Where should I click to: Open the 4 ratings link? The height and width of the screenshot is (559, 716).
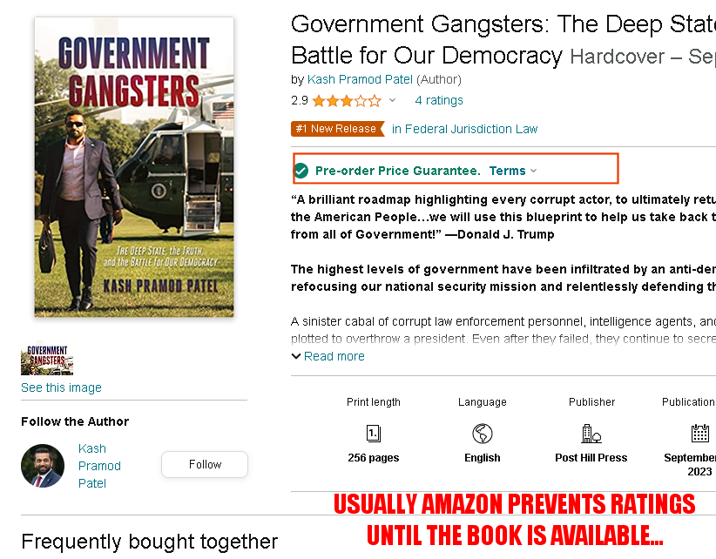coord(439,100)
